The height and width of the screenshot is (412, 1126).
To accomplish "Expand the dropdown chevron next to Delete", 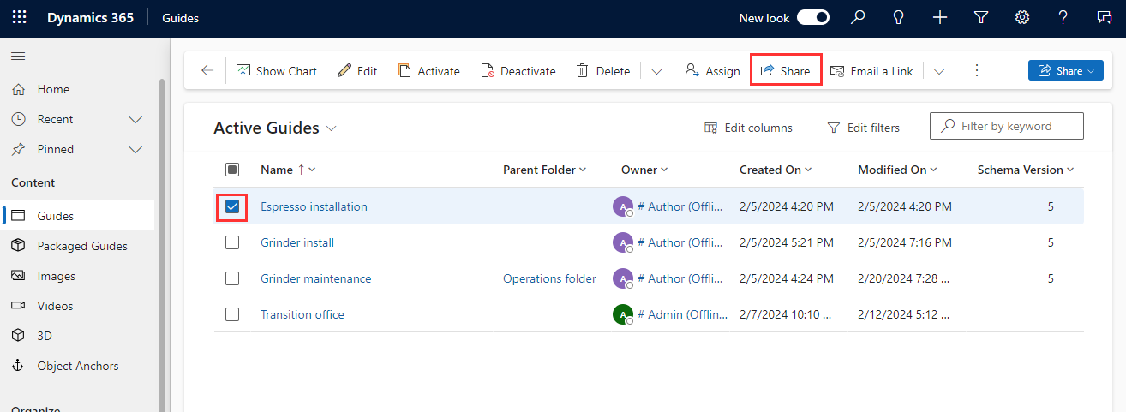I will [656, 71].
